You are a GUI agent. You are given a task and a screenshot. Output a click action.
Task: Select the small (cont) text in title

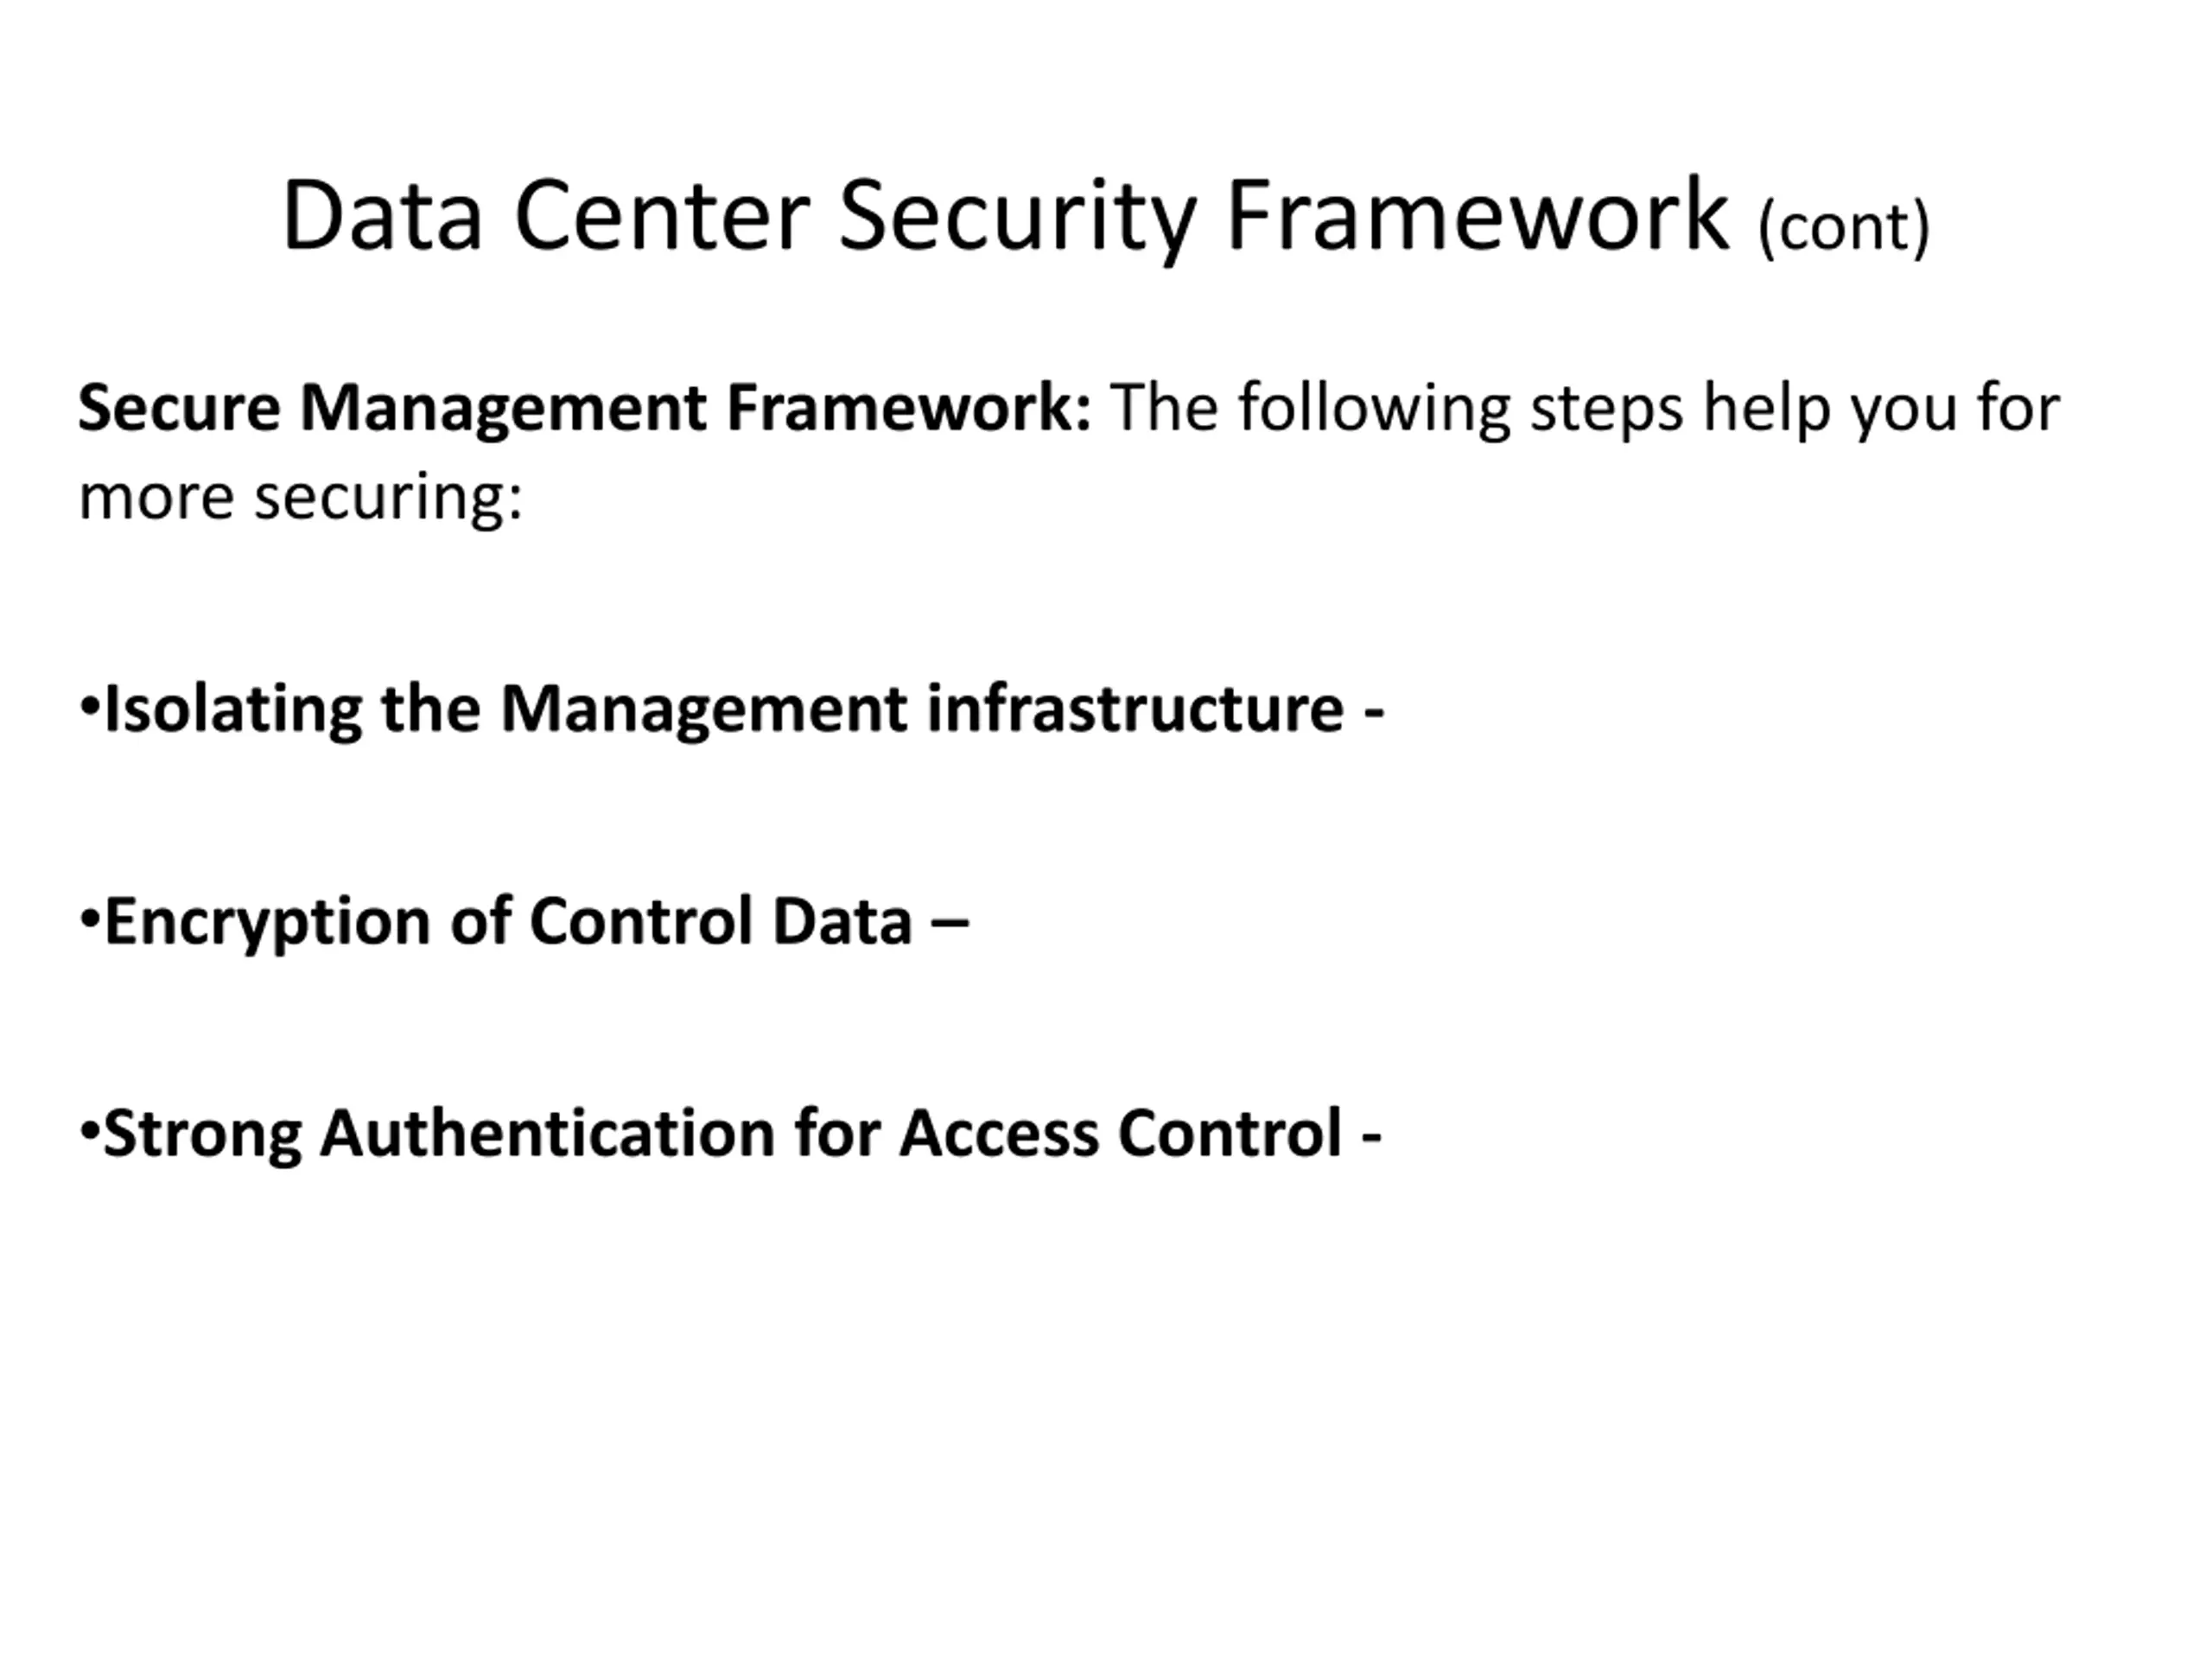[x=1844, y=228]
